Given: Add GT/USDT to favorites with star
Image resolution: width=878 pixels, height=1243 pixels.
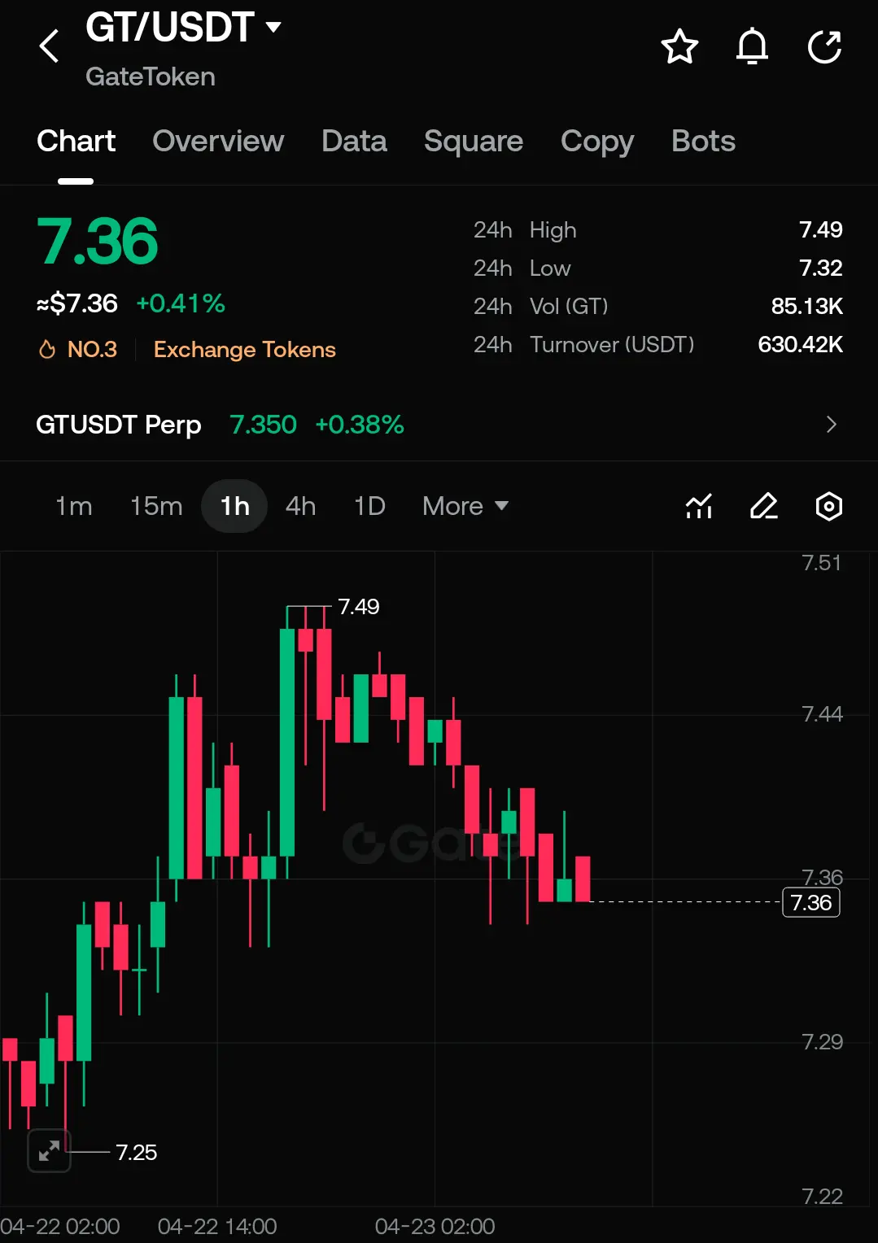Looking at the screenshot, I should pyautogui.click(x=679, y=46).
